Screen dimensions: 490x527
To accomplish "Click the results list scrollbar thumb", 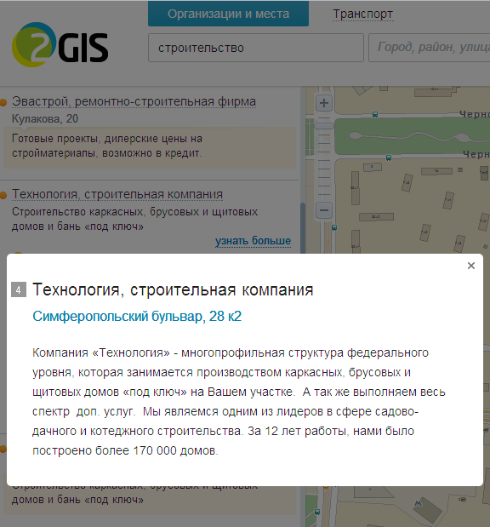I will tap(303, 227).
